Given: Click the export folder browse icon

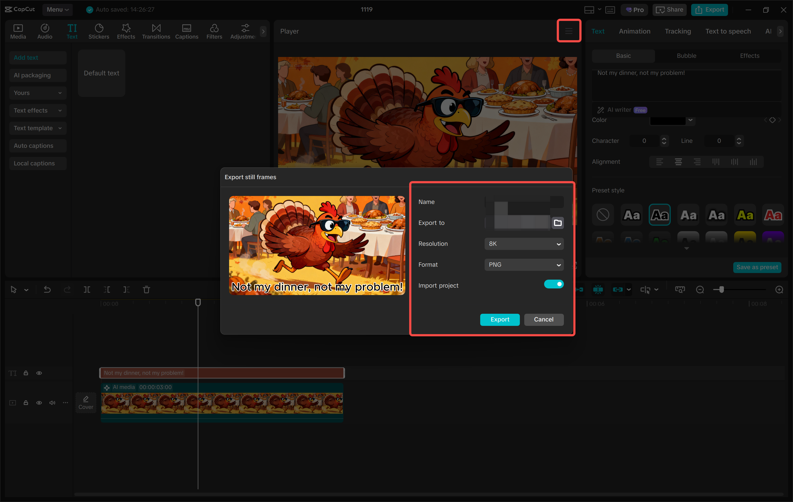Looking at the screenshot, I should [x=557, y=223].
